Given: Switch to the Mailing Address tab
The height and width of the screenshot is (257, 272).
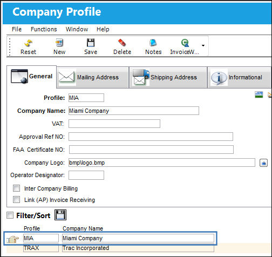Looking at the screenshot, I should [x=93, y=78].
